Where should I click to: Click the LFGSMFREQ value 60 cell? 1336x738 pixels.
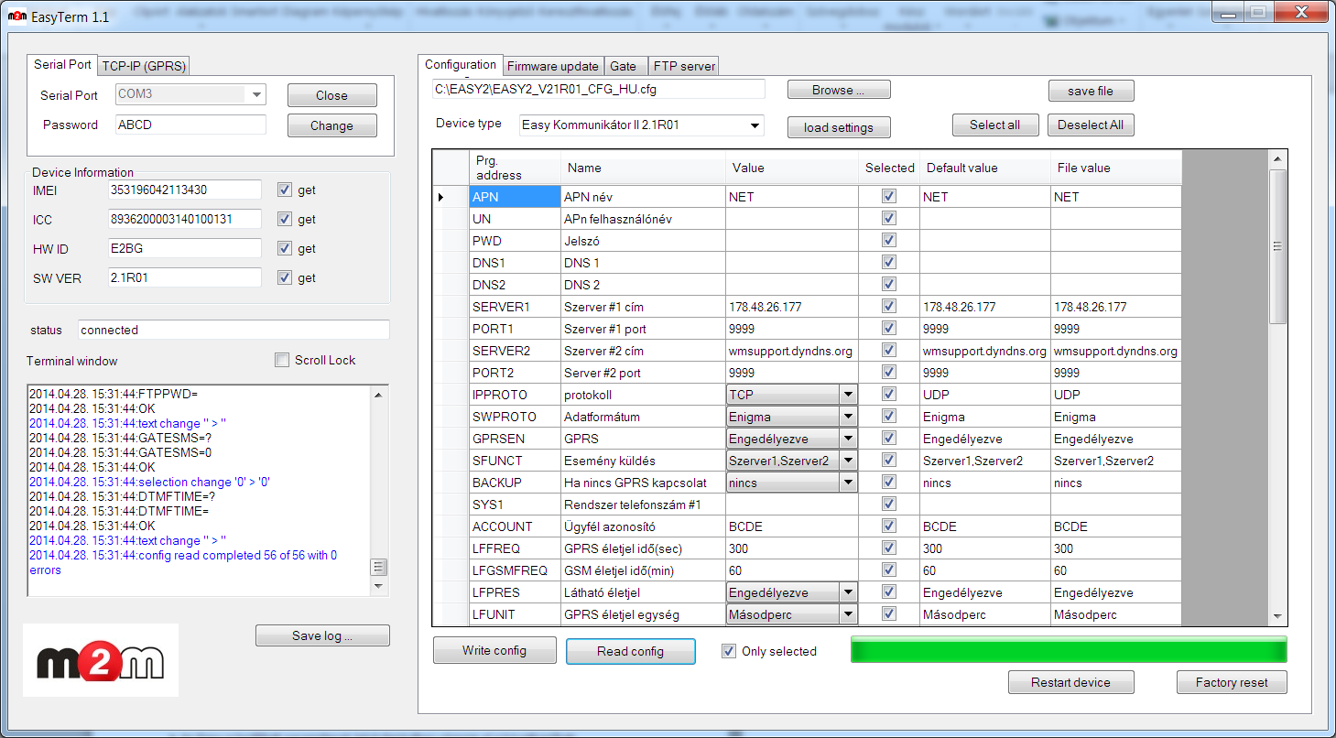[791, 570]
